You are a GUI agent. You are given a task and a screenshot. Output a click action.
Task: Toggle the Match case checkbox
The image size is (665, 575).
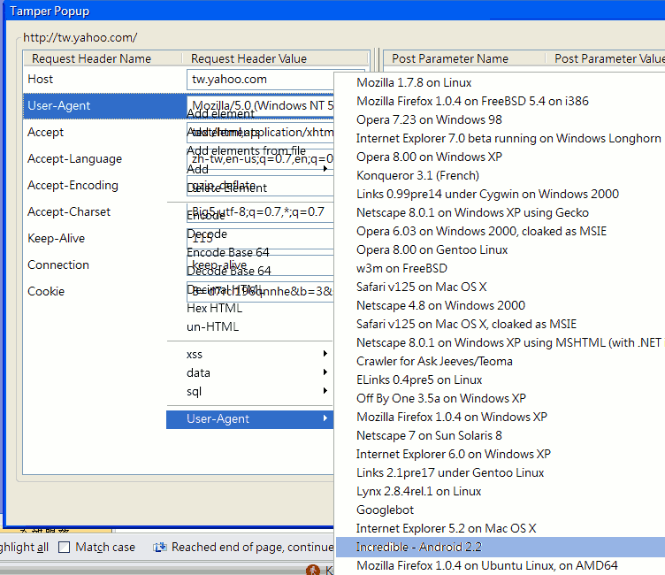click(64, 547)
